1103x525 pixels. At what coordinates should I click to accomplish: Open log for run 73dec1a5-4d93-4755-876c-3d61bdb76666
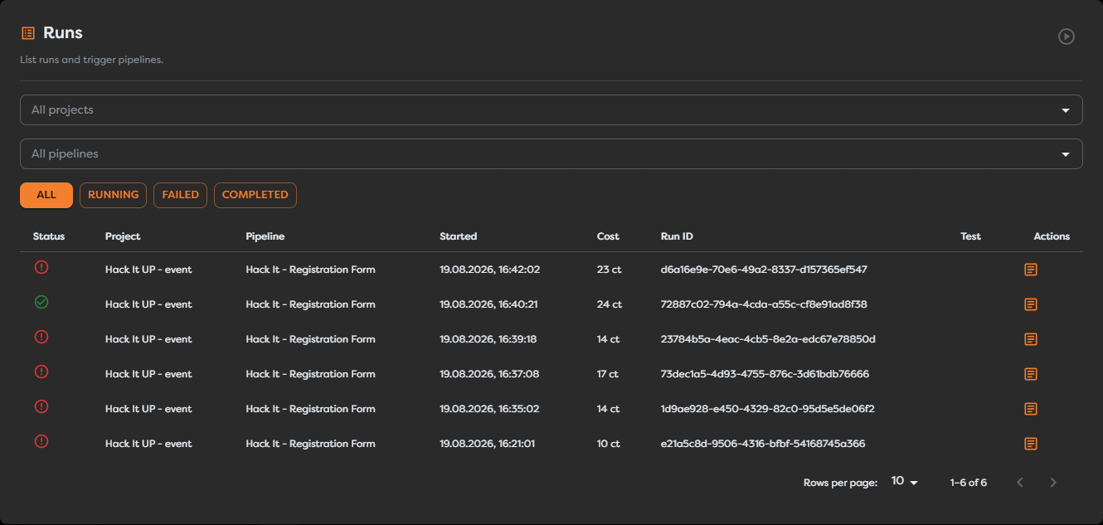pyautogui.click(x=1031, y=374)
